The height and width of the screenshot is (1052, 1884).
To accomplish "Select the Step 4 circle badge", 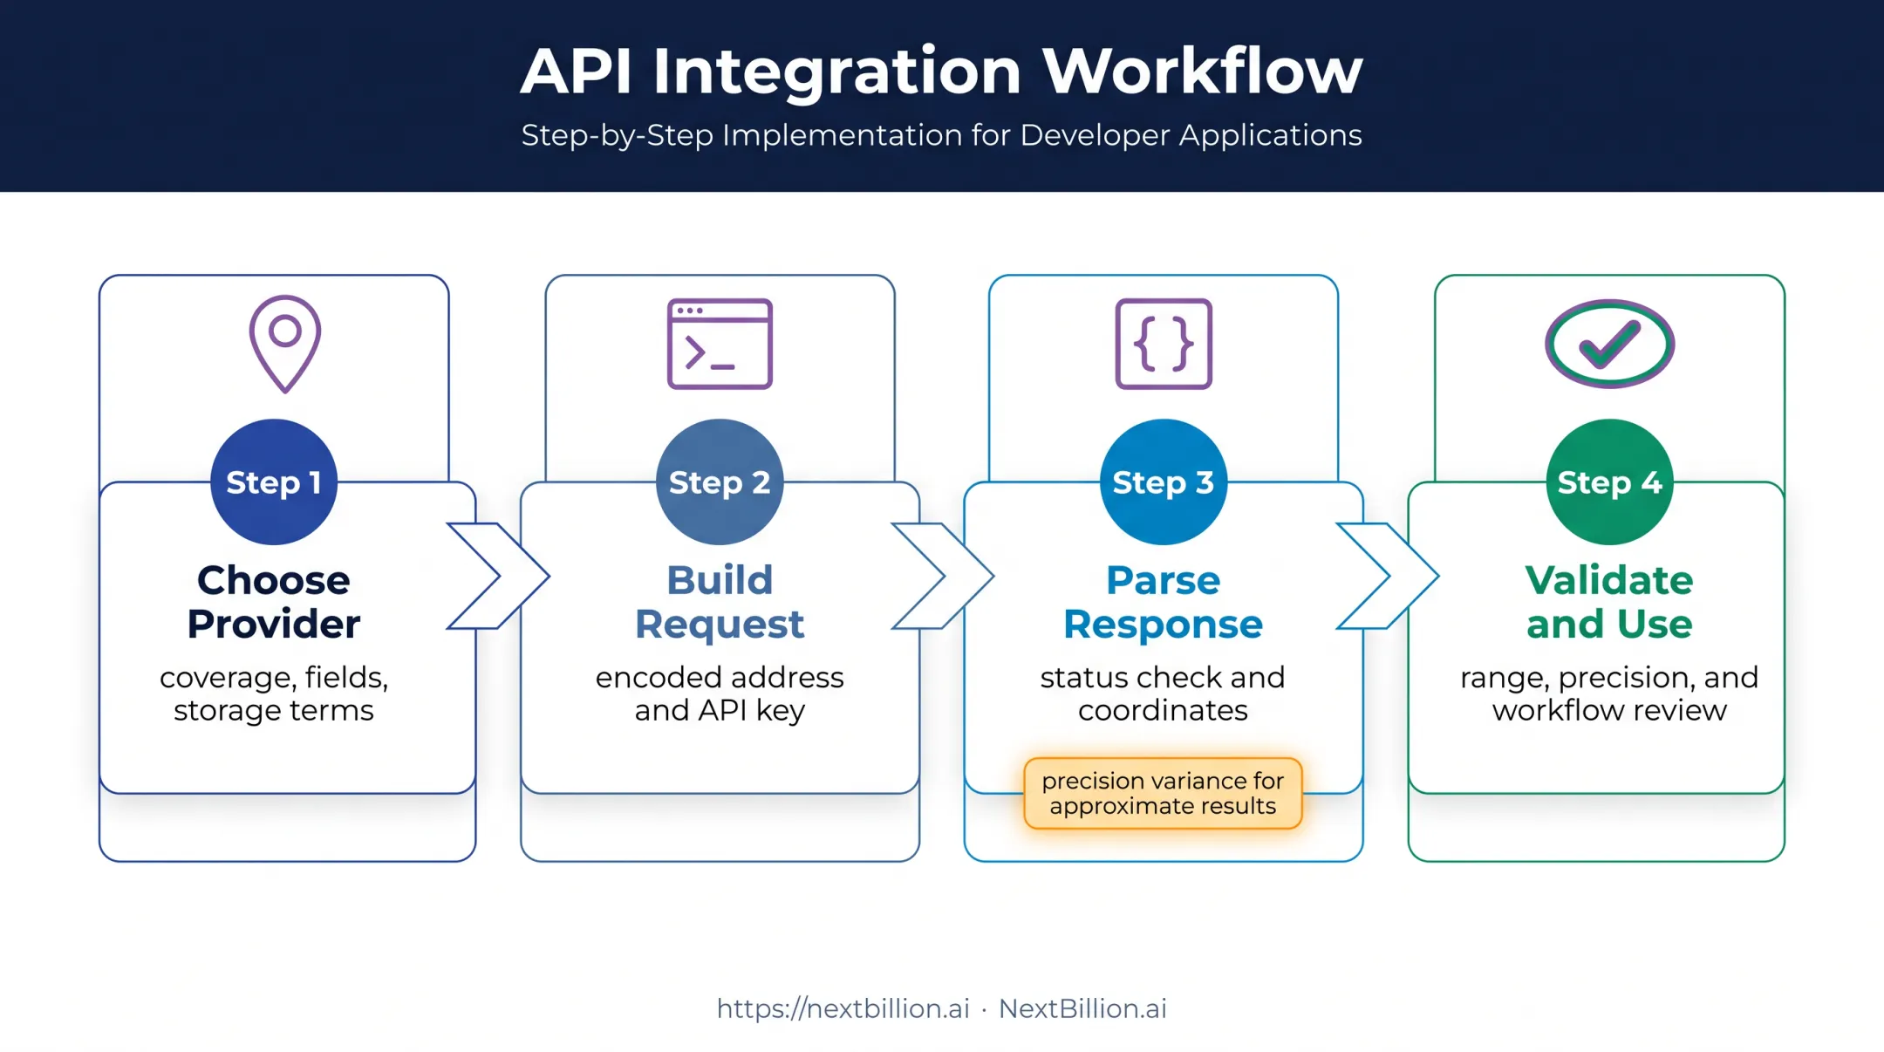I will click(1609, 482).
